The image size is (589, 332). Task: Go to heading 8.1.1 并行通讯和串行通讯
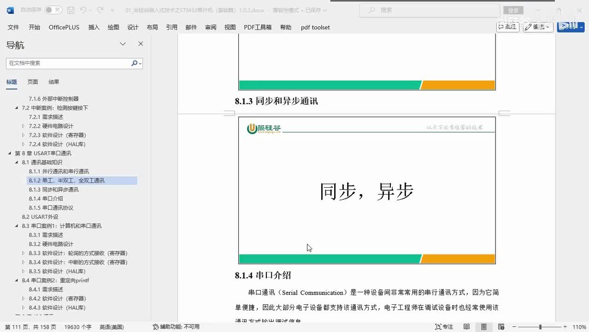click(x=59, y=172)
